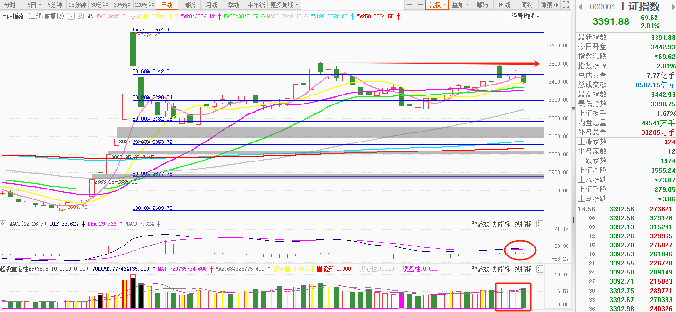Open moving average settings gear icon

tap(80, 16)
